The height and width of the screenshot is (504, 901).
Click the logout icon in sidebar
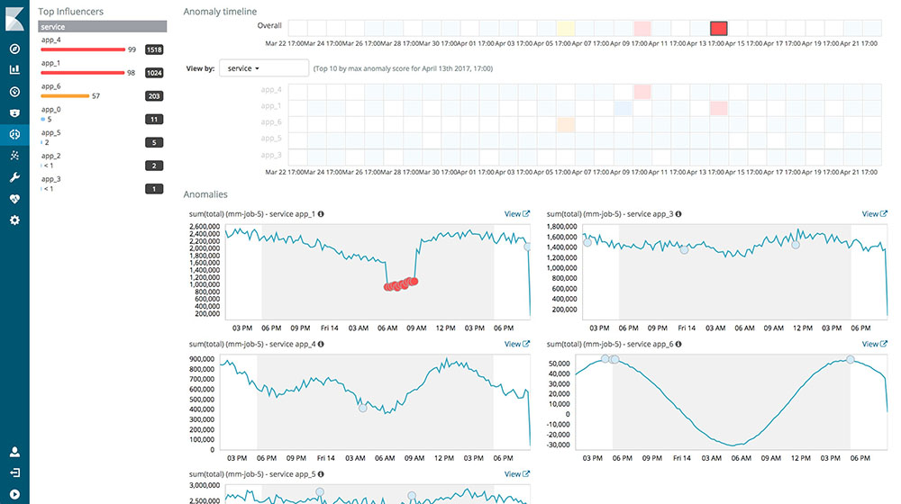[14, 472]
